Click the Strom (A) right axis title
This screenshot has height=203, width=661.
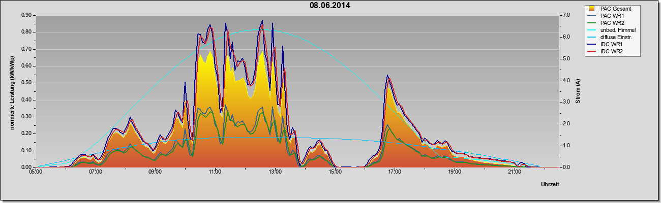(x=578, y=91)
